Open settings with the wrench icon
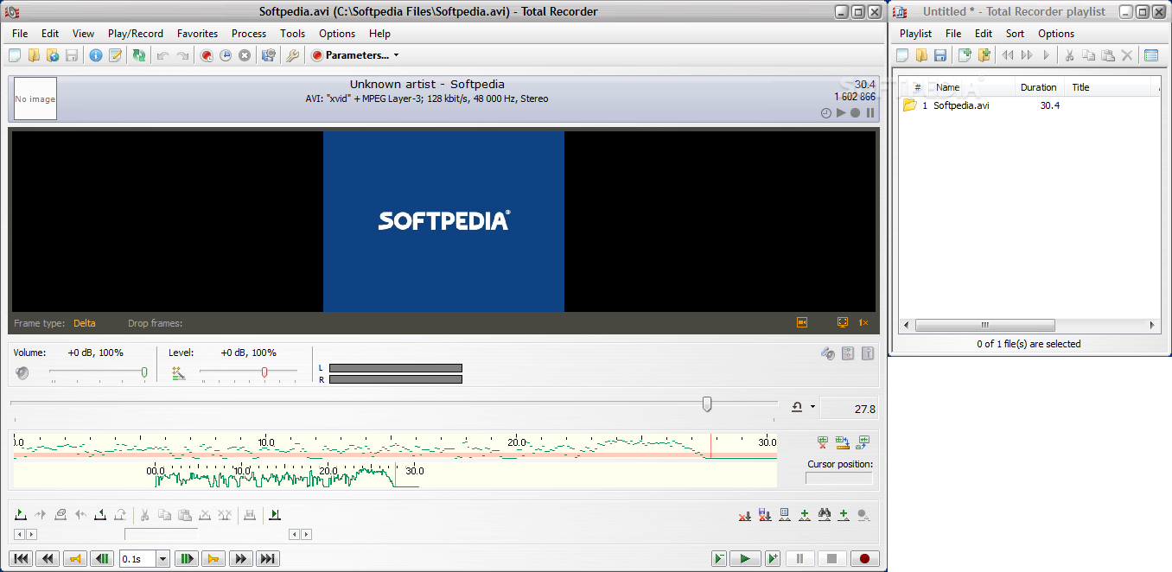This screenshot has height=572, width=1172. coord(293,55)
